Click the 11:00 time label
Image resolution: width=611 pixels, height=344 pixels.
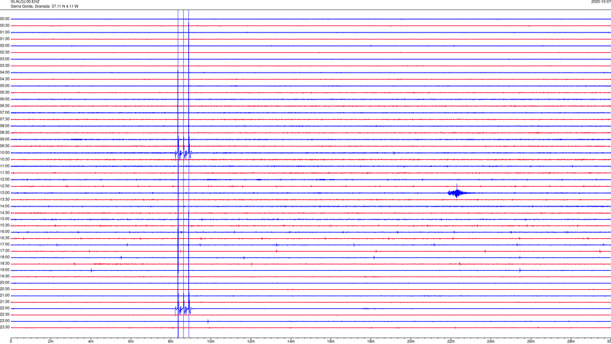pos(5,166)
